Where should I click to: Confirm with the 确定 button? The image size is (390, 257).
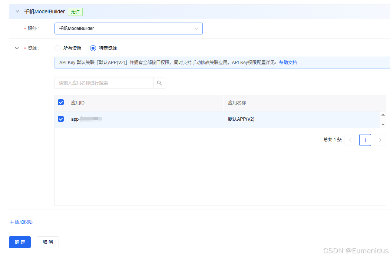(20, 242)
